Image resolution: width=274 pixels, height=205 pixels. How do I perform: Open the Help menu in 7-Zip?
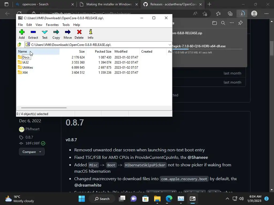tap(77, 25)
